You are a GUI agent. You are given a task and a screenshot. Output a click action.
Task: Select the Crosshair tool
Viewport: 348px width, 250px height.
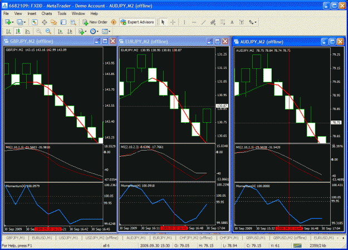[x=173, y=22]
